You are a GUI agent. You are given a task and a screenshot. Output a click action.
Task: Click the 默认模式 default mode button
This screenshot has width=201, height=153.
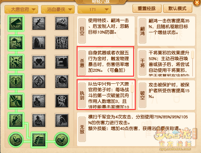click(177, 8)
